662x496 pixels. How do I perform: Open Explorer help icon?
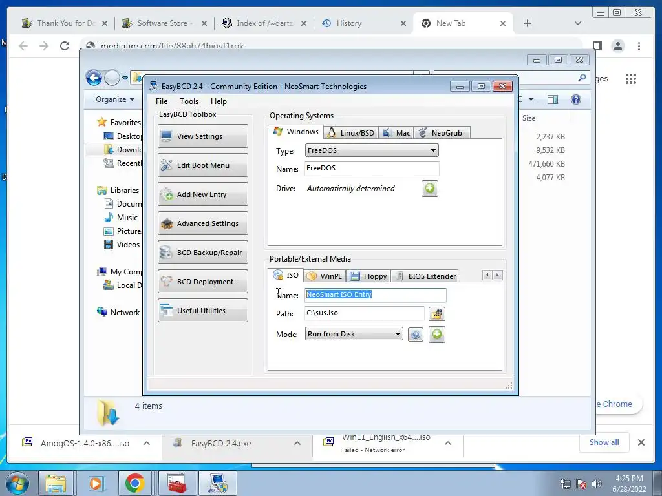(576, 99)
